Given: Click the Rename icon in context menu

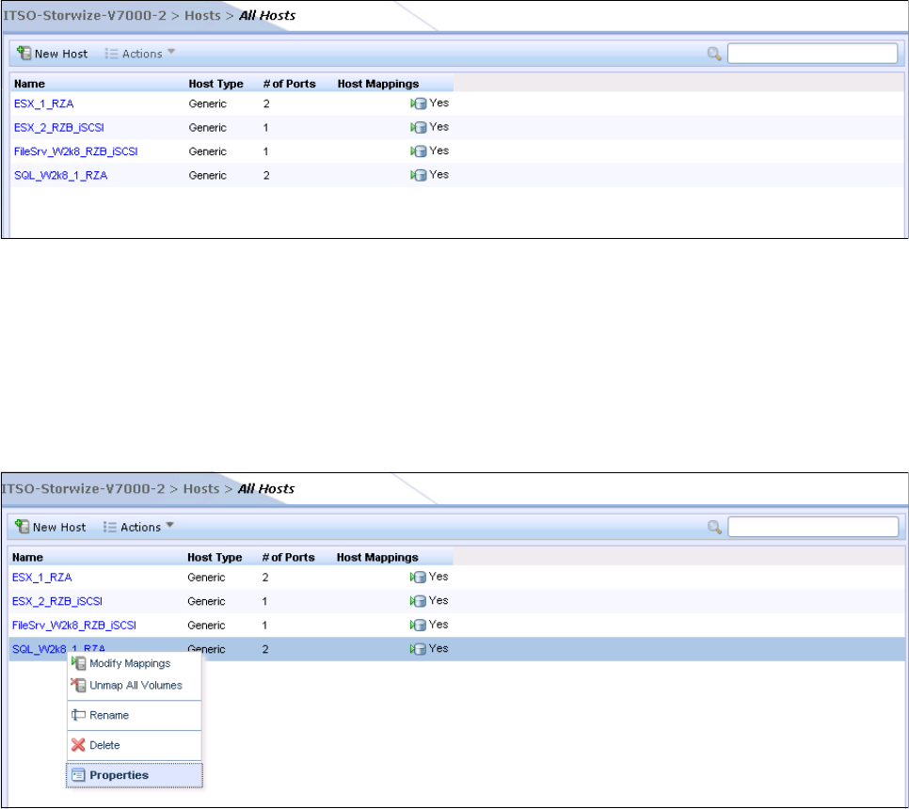Looking at the screenshot, I should point(79,716).
